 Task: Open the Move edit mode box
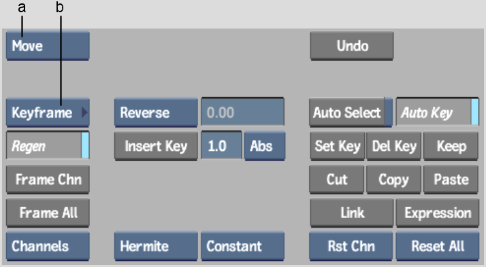tap(48, 46)
